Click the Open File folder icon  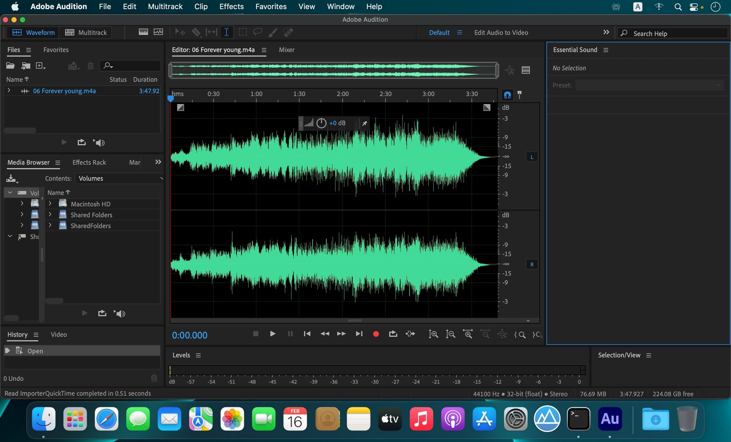click(10, 65)
